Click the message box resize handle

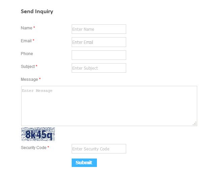(x=194, y=124)
